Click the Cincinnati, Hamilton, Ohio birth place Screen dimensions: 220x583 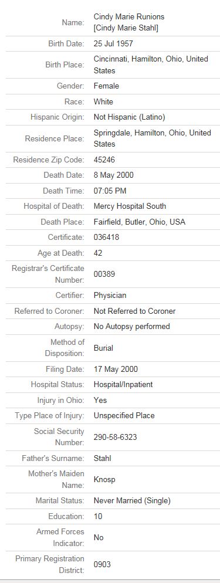coord(151,65)
